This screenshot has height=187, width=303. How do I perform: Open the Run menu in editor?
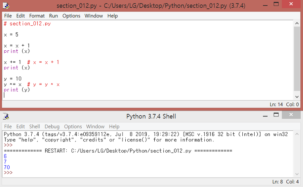53,16
